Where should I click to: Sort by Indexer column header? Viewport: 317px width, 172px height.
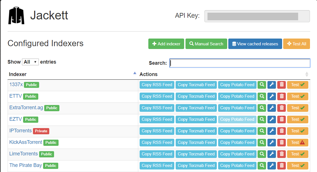click(x=73, y=74)
